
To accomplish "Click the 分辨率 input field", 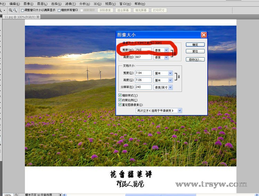I will 143,87.
